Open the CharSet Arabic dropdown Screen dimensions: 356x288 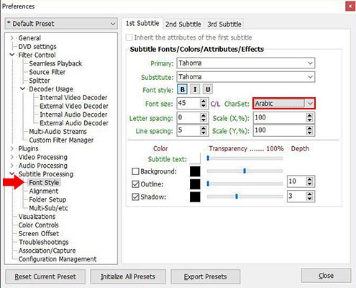coord(284,104)
